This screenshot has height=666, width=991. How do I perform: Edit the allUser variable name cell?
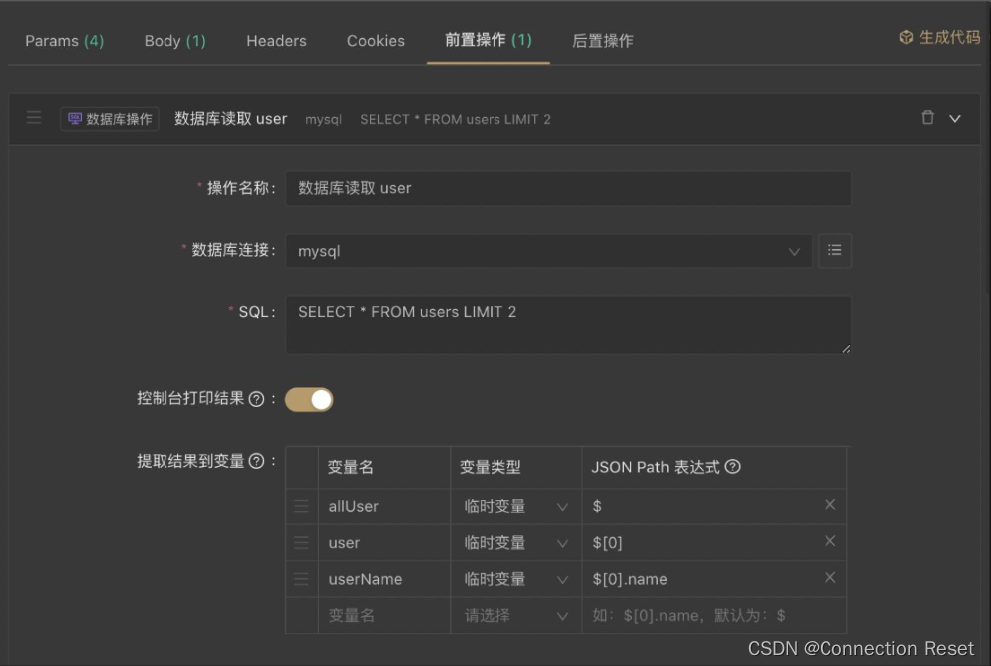[384, 506]
